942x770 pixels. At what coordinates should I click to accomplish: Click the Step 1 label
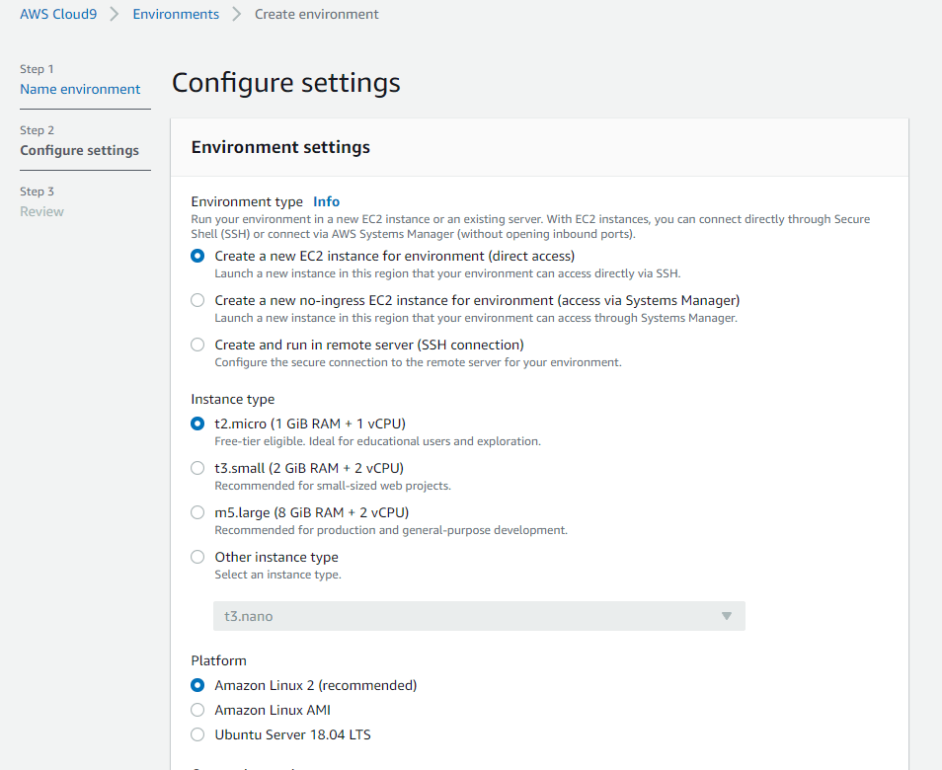pos(37,70)
